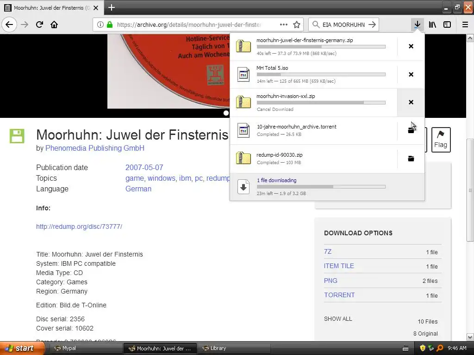
Task: Click the search magnifier icon
Action: coord(316,24)
